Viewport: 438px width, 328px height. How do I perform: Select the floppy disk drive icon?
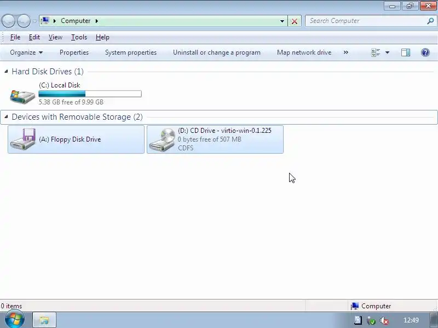coord(23,139)
